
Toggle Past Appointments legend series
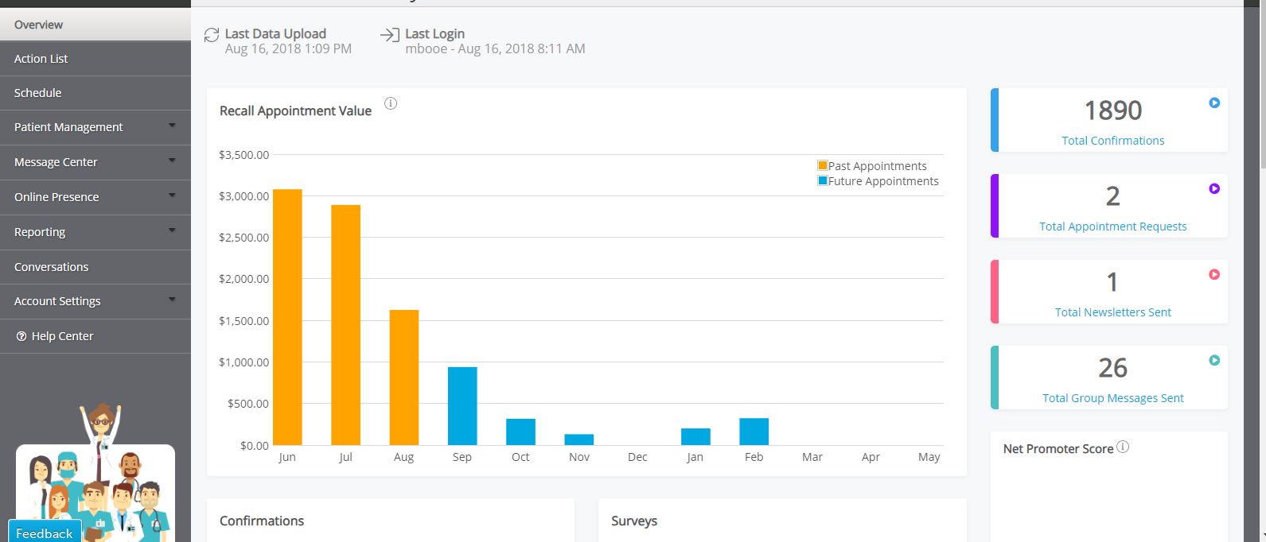point(872,166)
